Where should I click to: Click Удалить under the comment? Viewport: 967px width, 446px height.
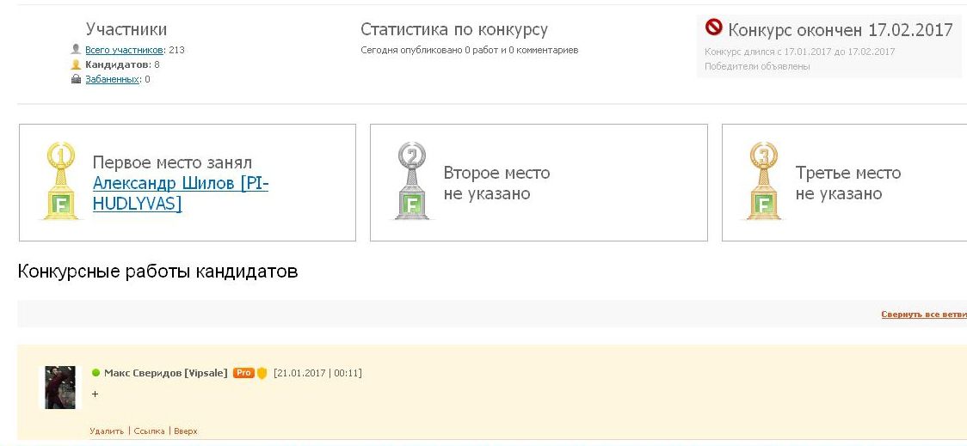pos(107,431)
